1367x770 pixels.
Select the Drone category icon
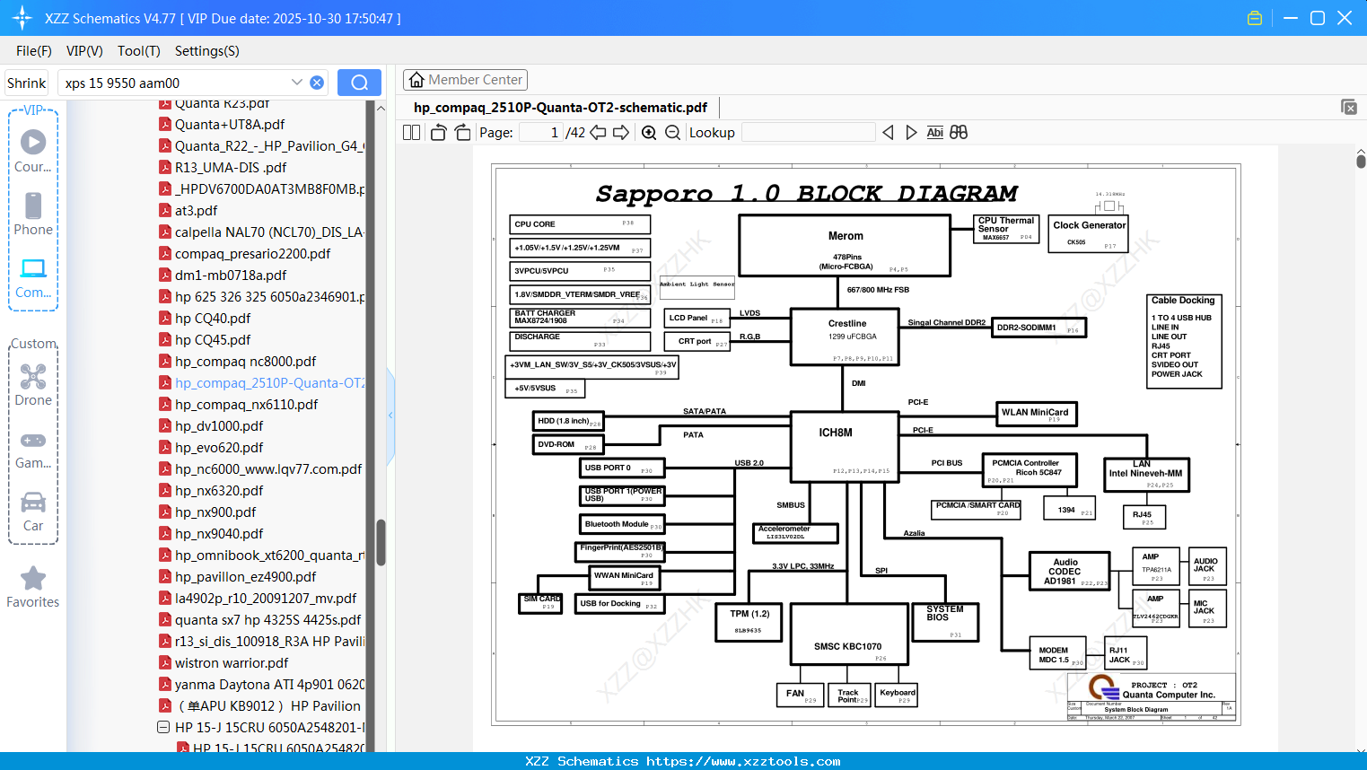(x=33, y=385)
